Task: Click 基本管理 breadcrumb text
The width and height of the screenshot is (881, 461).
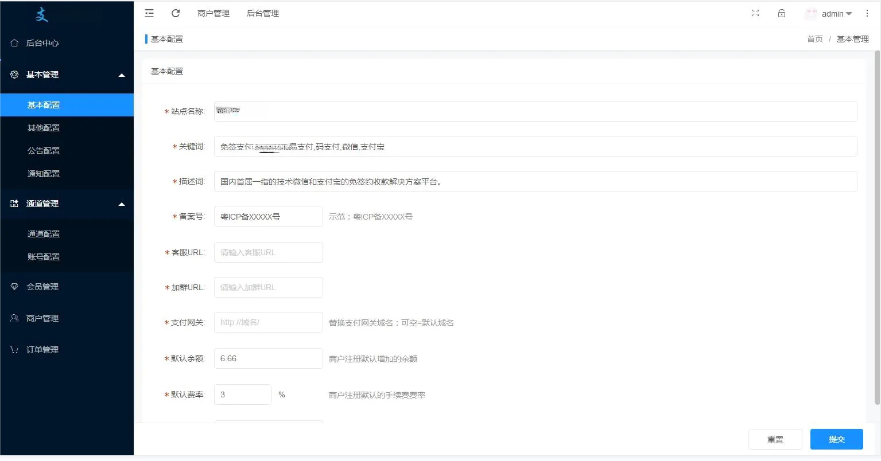Action: 852,39
